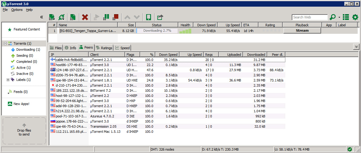Select peer cable-hvk-fe8bdd0 row
The width and height of the screenshot is (361, 153).
point(167,60)
